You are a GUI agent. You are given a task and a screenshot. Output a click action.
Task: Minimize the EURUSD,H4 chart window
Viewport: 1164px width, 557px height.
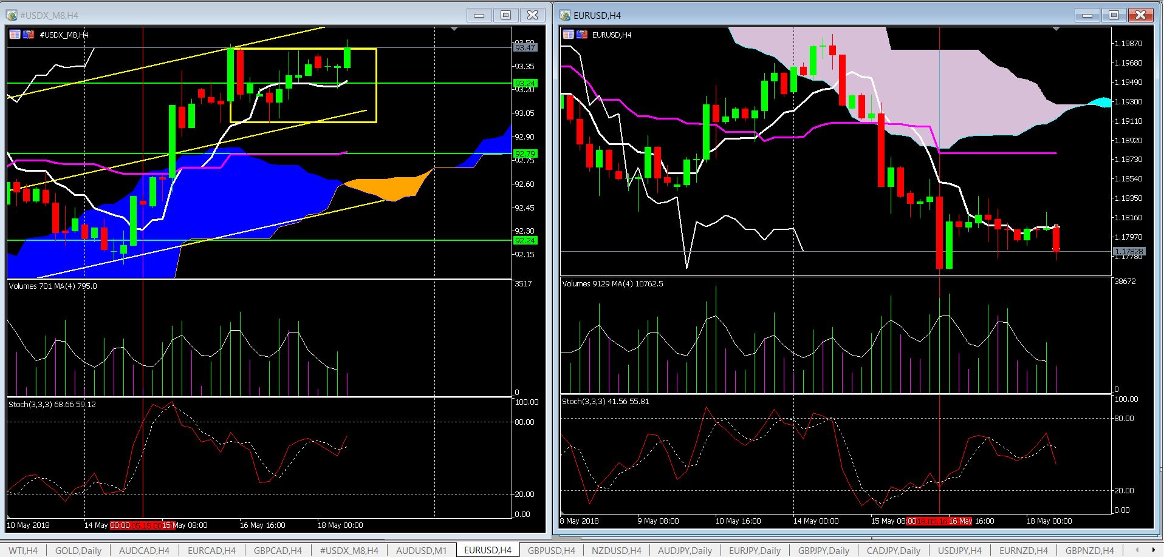pos(1087,15)
